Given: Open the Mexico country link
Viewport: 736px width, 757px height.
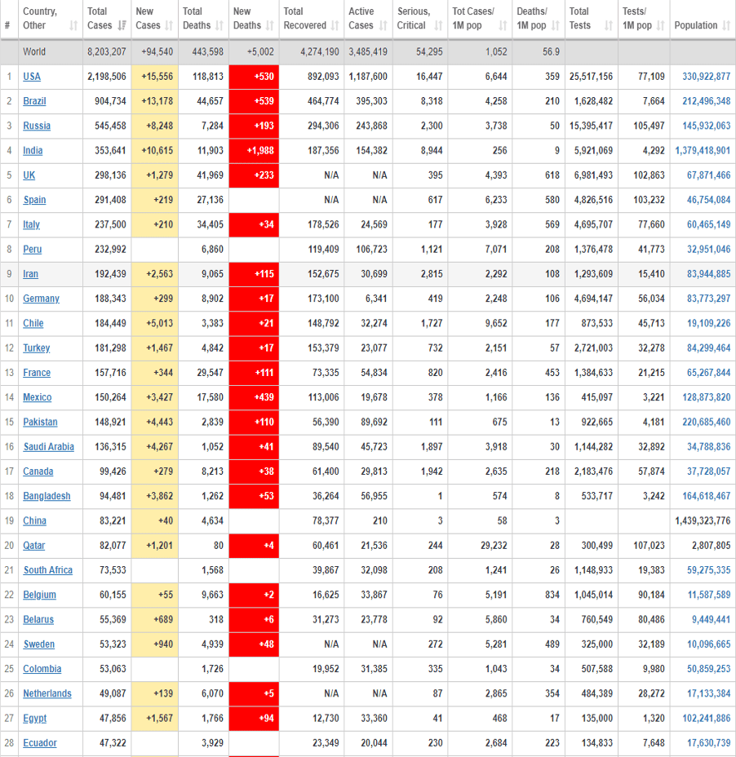Looking at the screenshot, I should [x=38, y=396].
